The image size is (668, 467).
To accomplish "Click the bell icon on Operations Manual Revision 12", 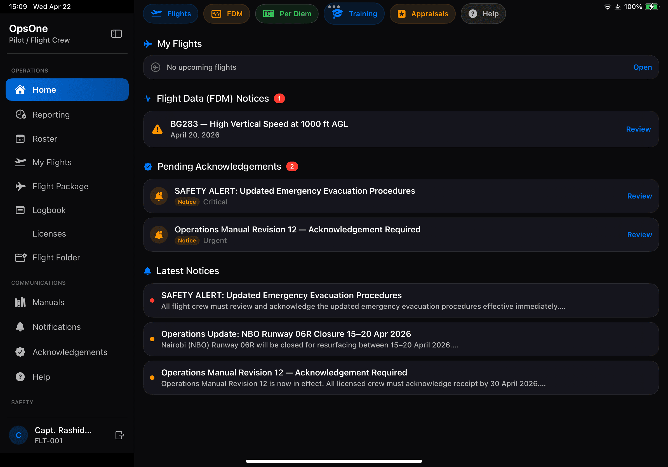I will (159, 235).
